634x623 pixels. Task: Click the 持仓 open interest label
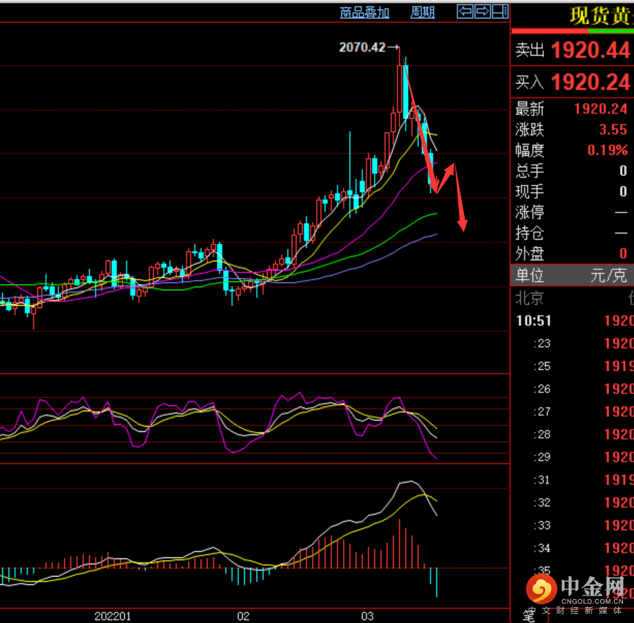click(530, 233)
